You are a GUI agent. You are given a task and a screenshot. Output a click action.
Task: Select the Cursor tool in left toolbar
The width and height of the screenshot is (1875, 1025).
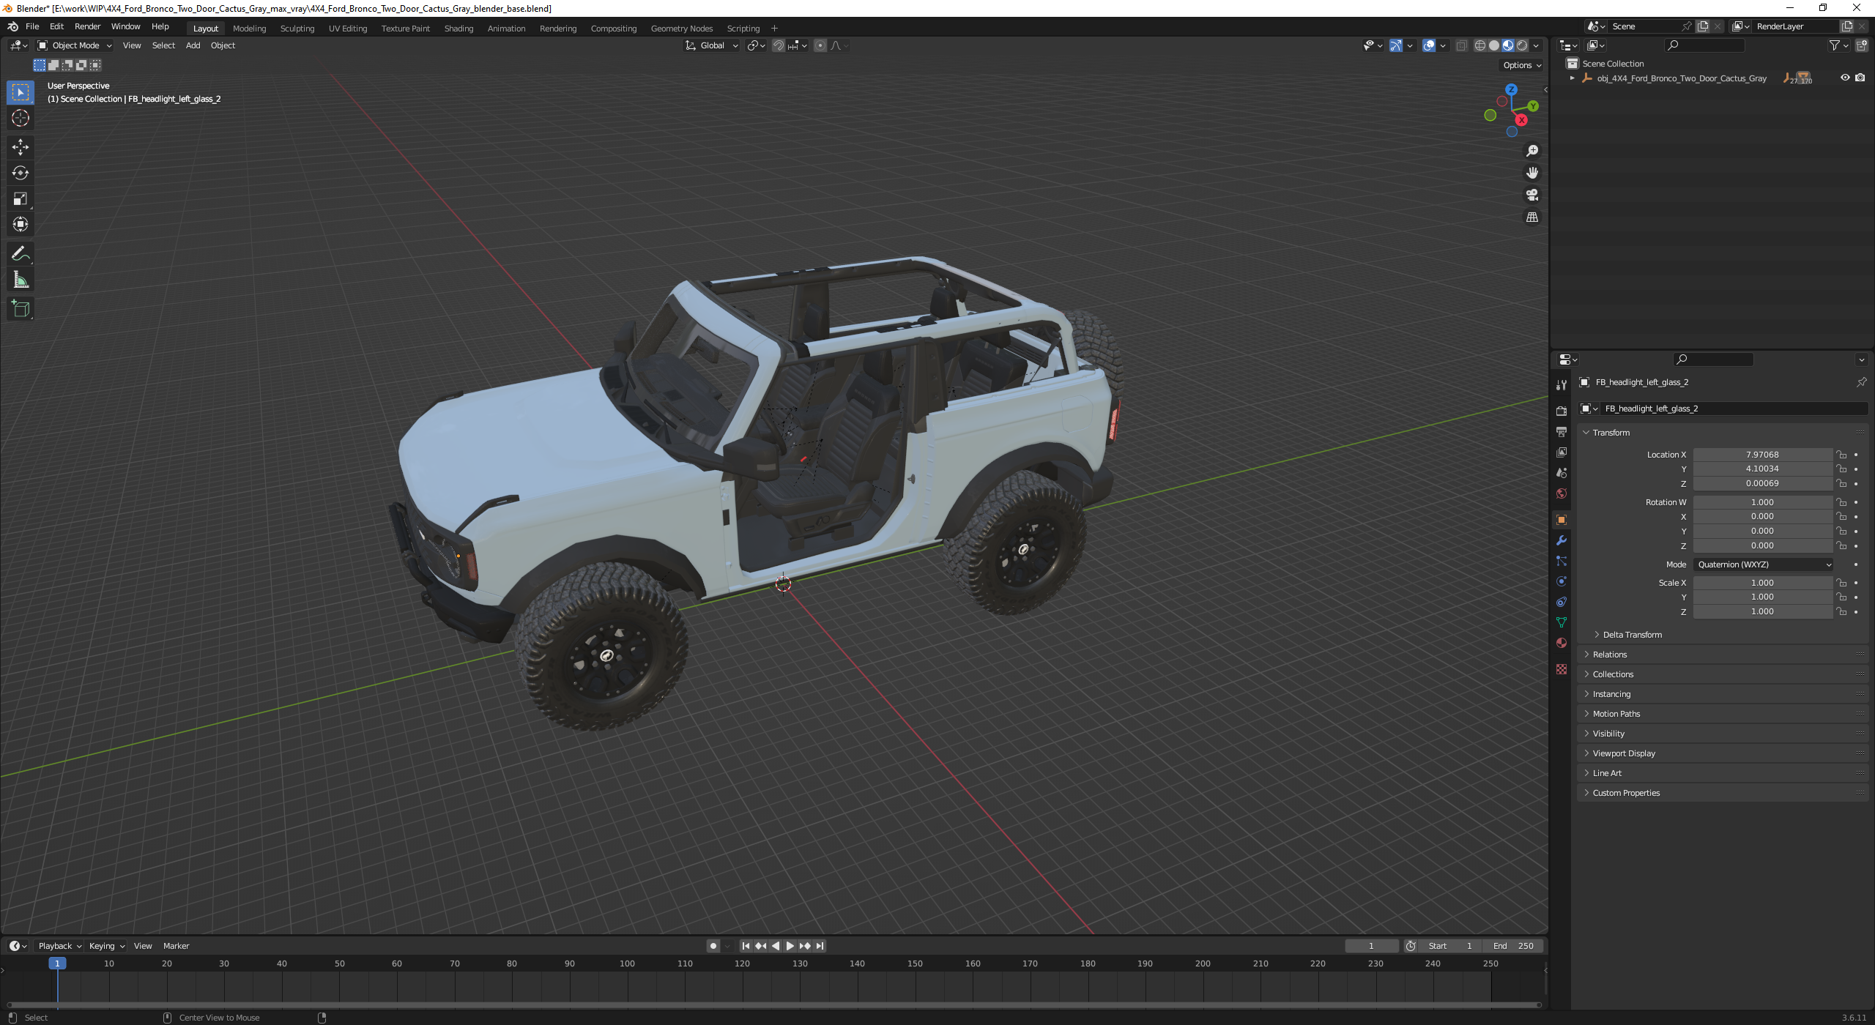(x=21, y=118)
